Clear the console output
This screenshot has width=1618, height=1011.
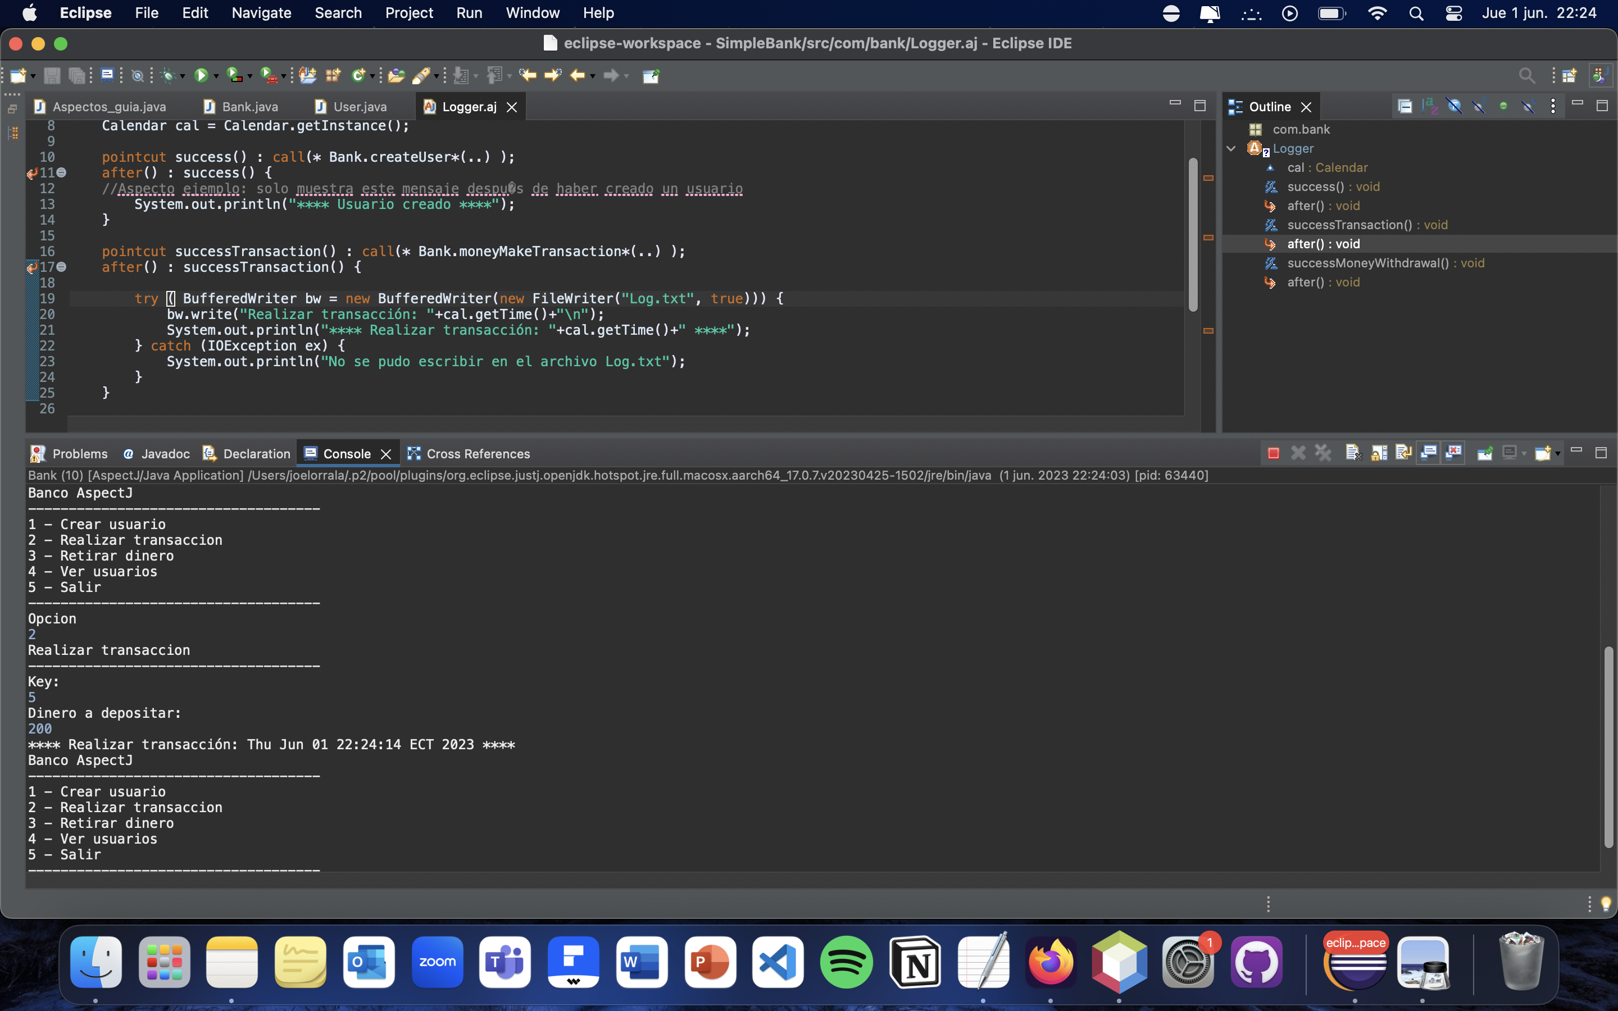pos(1353,453)
